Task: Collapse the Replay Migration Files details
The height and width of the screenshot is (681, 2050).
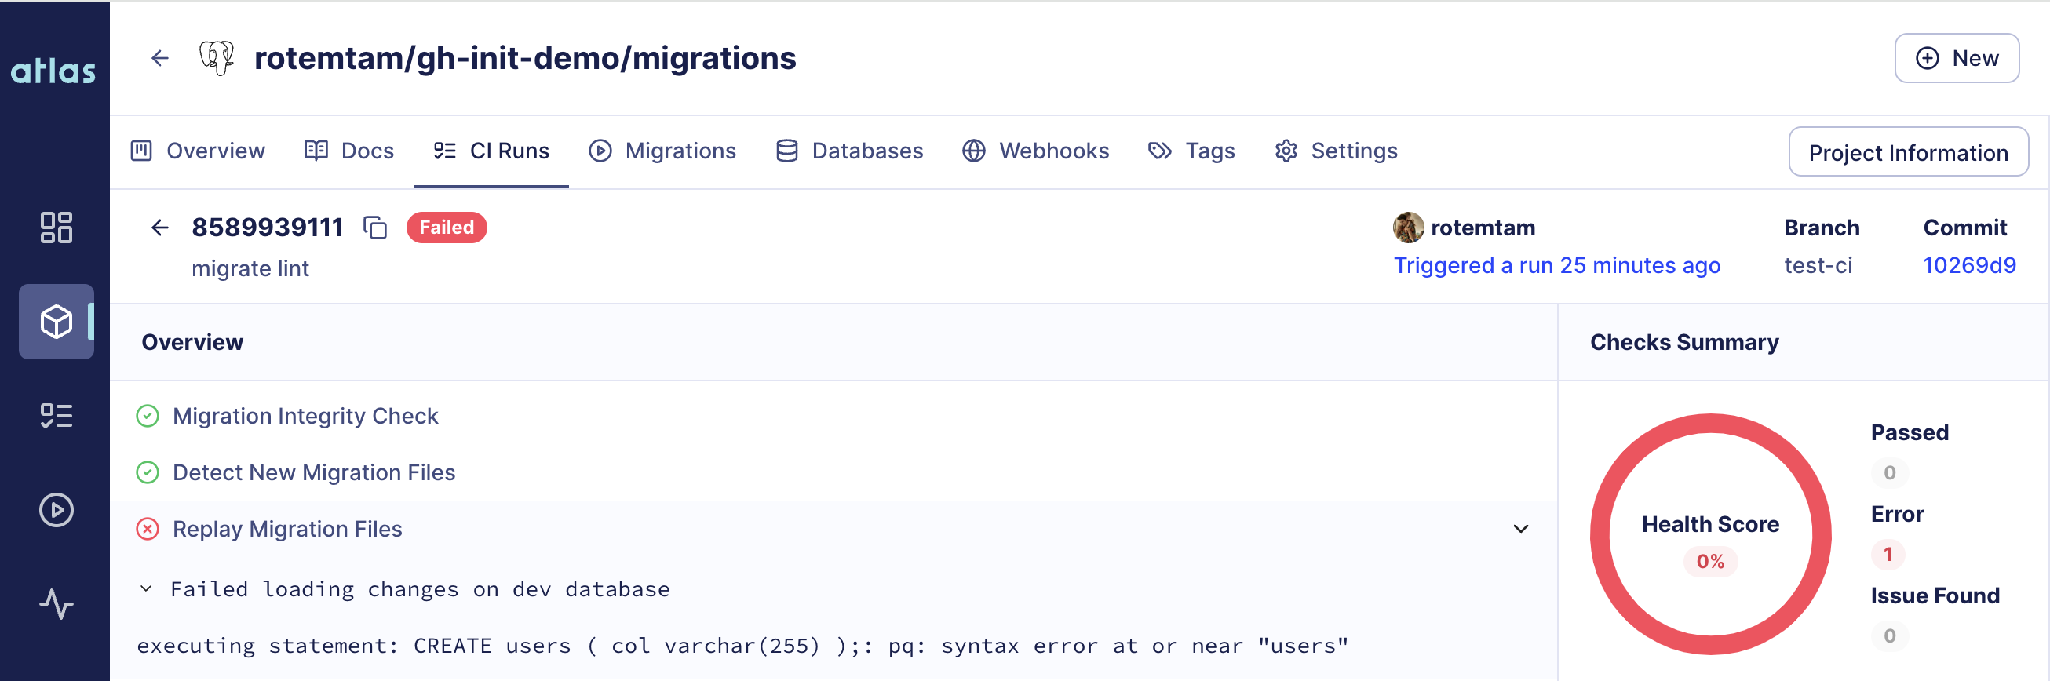Action: point(1522,529)
